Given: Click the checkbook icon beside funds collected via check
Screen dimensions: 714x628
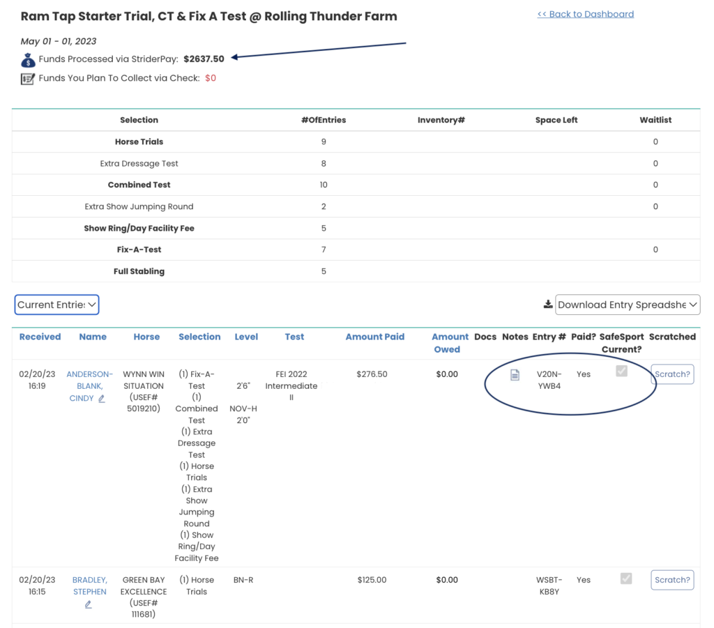Looking at the screenshot, I should [x=26, y=79].
